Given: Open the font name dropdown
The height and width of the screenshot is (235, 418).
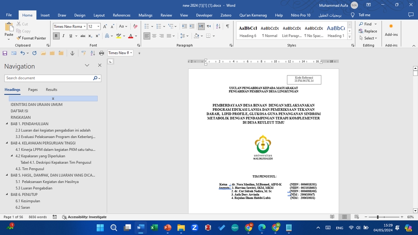Looking at the screenshot, I should point(84,27).
